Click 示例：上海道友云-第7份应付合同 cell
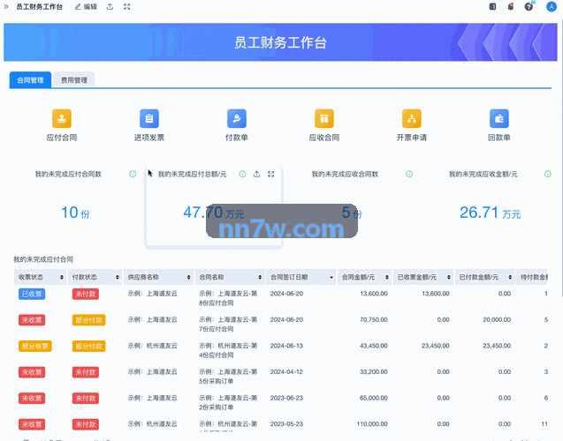 [x=228, y=325]
